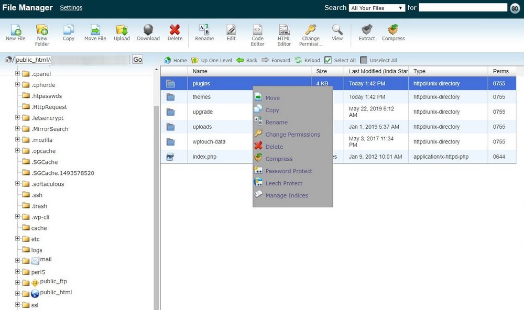Click the search text field in the header
The image size is (524, 310).
tap(463, 8)
